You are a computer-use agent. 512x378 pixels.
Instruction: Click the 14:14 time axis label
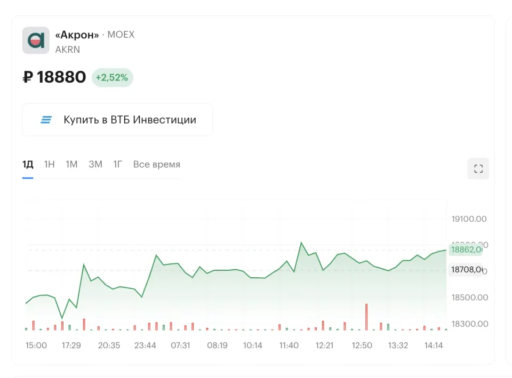tap(434, 345)
